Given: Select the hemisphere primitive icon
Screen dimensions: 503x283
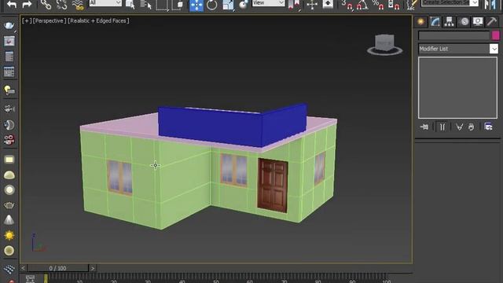Looking at the screenshot, I should (x=9, y=175).
